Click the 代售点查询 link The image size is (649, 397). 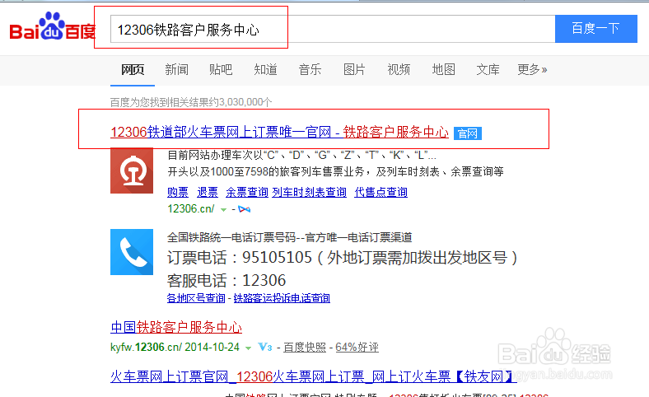381,192
